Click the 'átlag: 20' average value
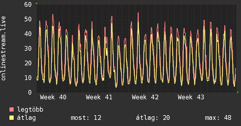The height and width of the screenshot is (126, 241). [153, 118]
